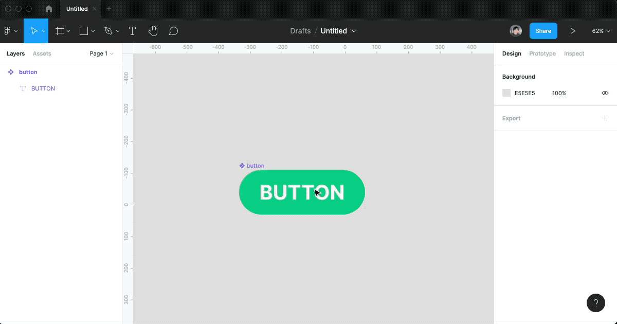Image resolution: width=617 pixels, height=324 pixels.
Task: Add an export setting with plus
Action: [605, 118]
